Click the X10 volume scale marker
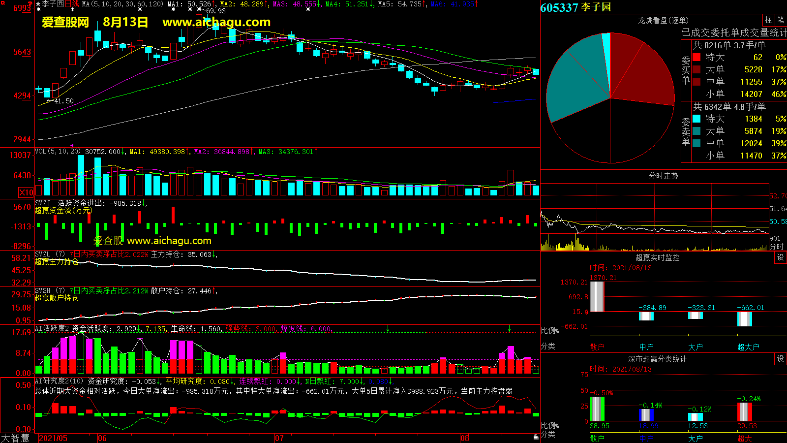 pyautogui.click(x=26, y=192)
